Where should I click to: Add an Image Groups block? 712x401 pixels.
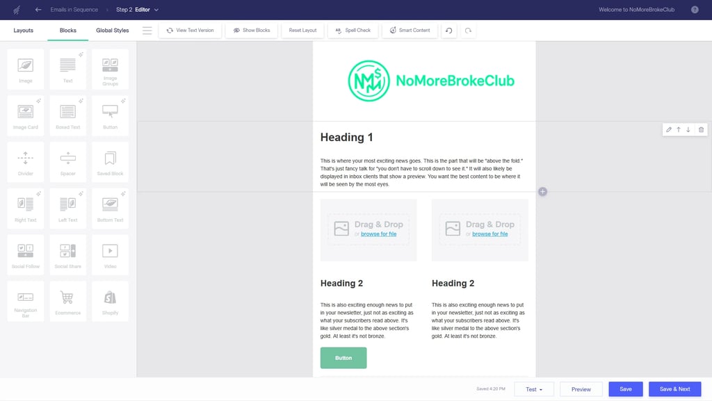pyautogui.click(x=110, y=69)
